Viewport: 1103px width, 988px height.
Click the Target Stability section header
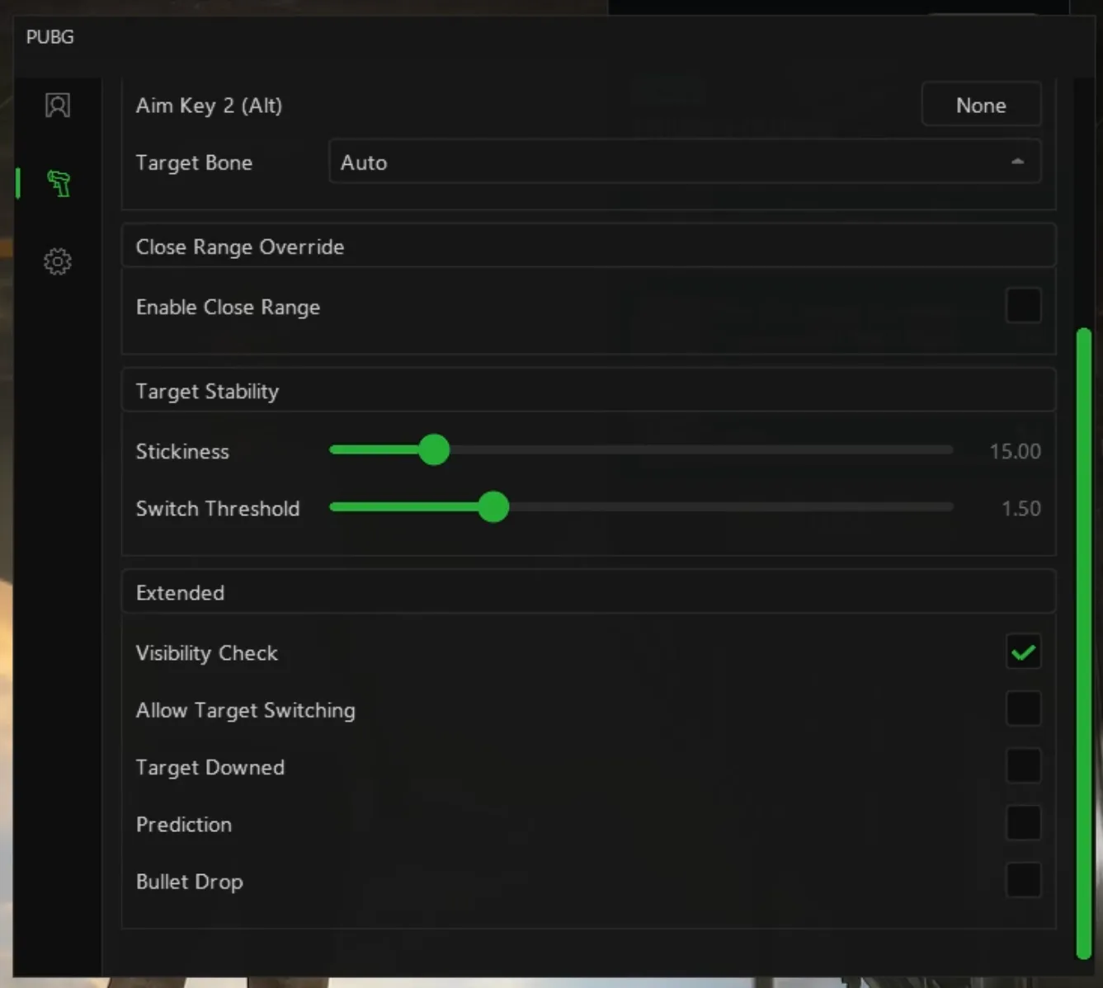pyautogui.click(x=588, y=390)
